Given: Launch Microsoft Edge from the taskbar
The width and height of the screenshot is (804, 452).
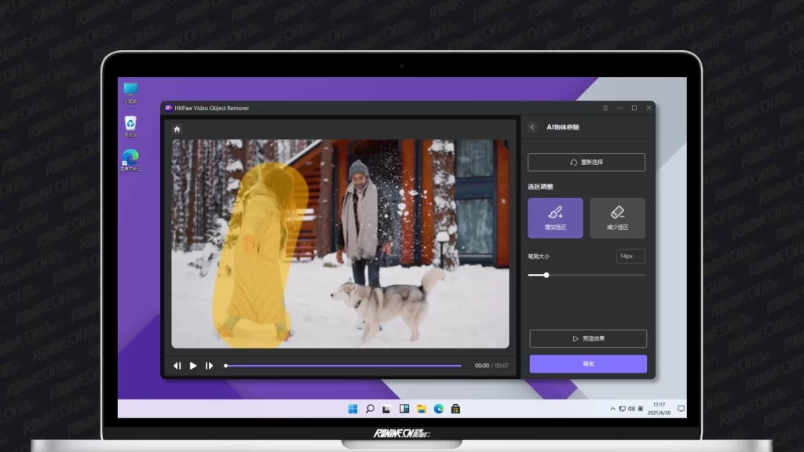Looking at the screenshot, I should [439, 409].
